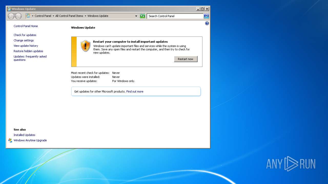Screen dimensions: 328x184
Task: Click the Windows Update title bar icon
Action: click(9, 9)
